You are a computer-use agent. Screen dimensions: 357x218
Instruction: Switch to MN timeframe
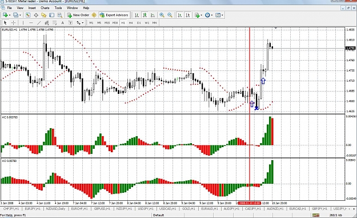155,23
